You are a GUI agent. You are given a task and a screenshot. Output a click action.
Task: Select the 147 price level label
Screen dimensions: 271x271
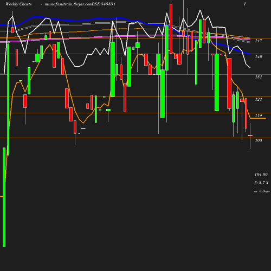point(259,41)
